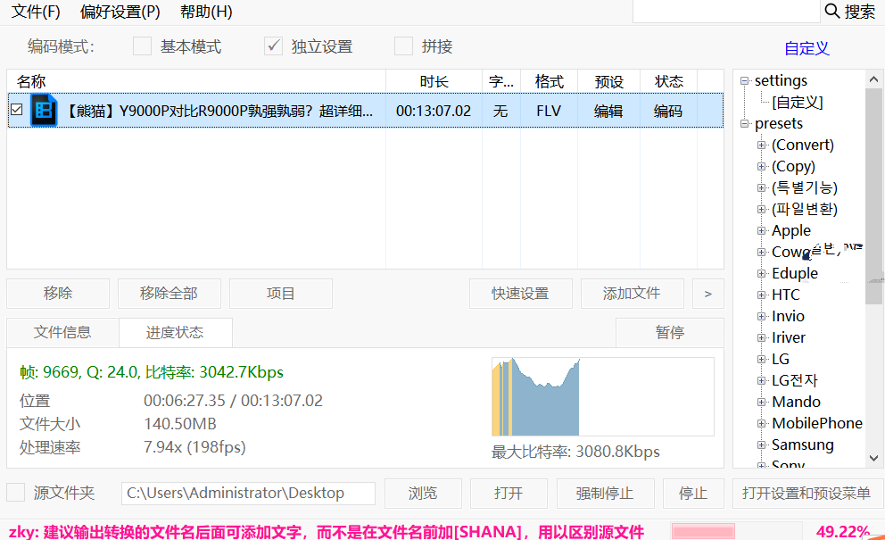Open the 文件(F) menu
Image resolution: width=885 pixels, height=540 pixels.
(x=36, y=12)
